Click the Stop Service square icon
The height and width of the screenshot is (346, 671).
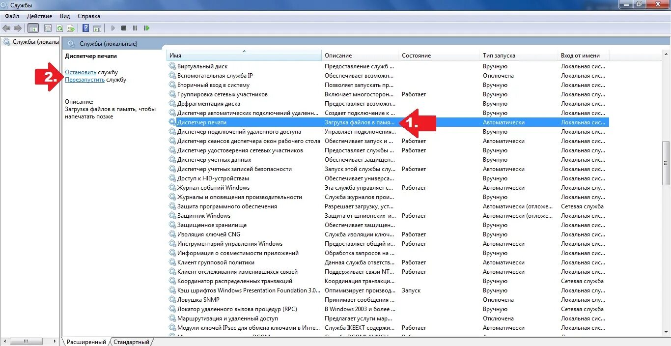[x=124, y=28]
